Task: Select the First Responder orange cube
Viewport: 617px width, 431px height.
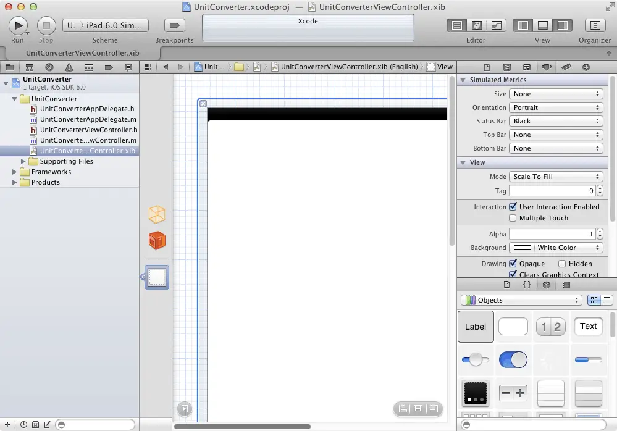Action: coord(157,240)
